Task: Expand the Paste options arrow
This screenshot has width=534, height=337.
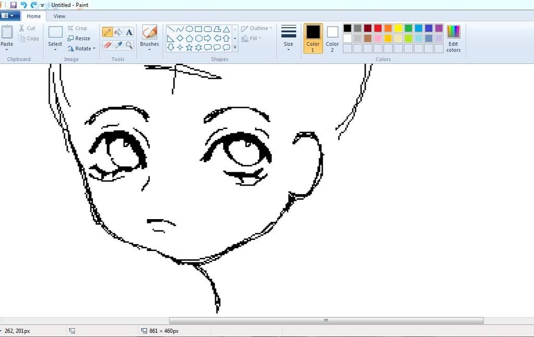Action: coord(7,50)
